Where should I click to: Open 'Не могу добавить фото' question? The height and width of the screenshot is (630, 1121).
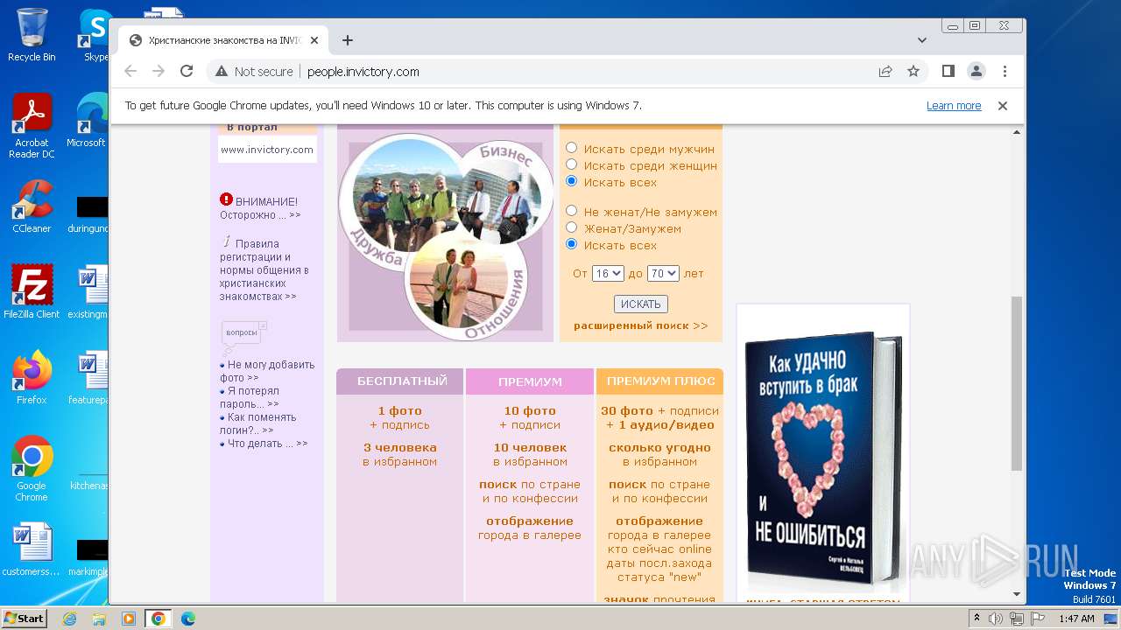point(267,371)
